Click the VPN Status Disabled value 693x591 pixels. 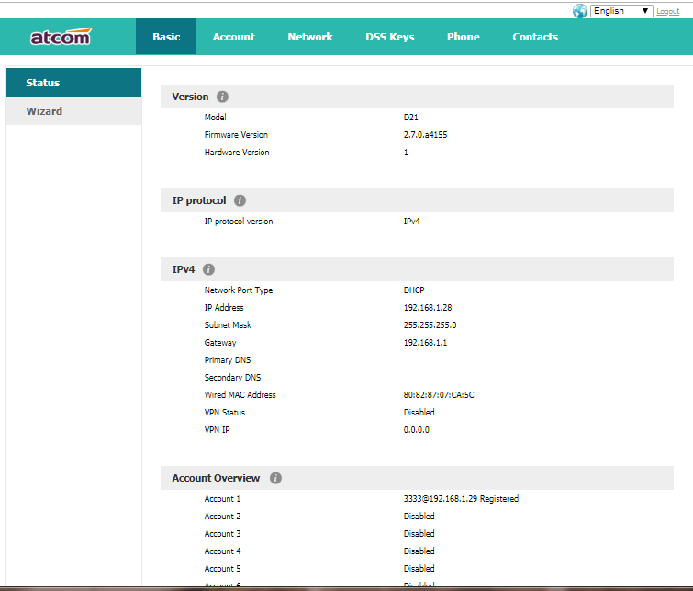click(x=419, y=412)
